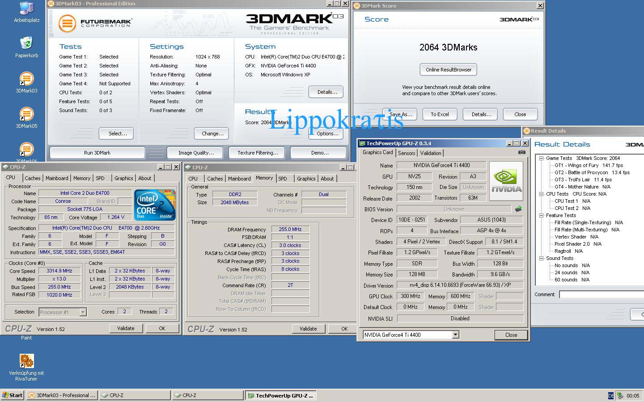
Task: Collapse the Game Tests tree node
Action: click(x=541, y=158)
